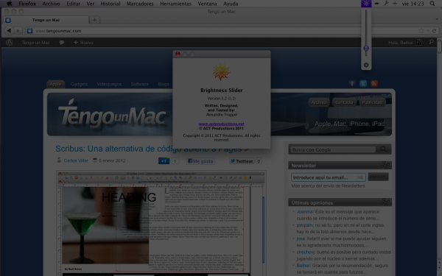
Task: Click the clock showing vie 14:23
Action: [413, 4]
